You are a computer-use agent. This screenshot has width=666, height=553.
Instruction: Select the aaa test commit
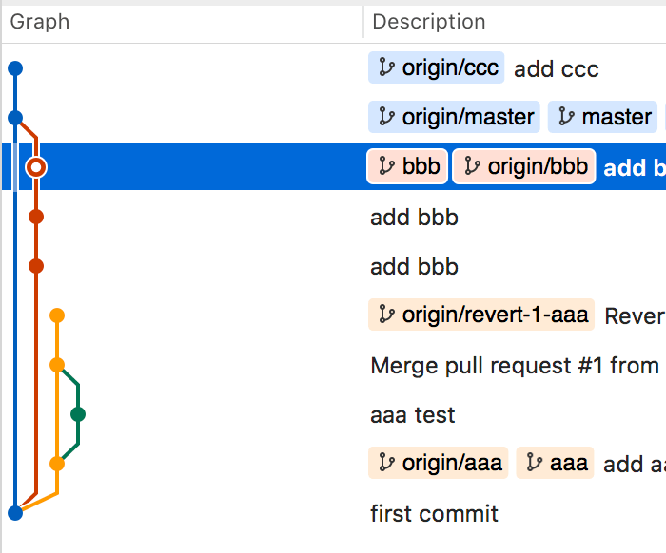click(413, 415)
